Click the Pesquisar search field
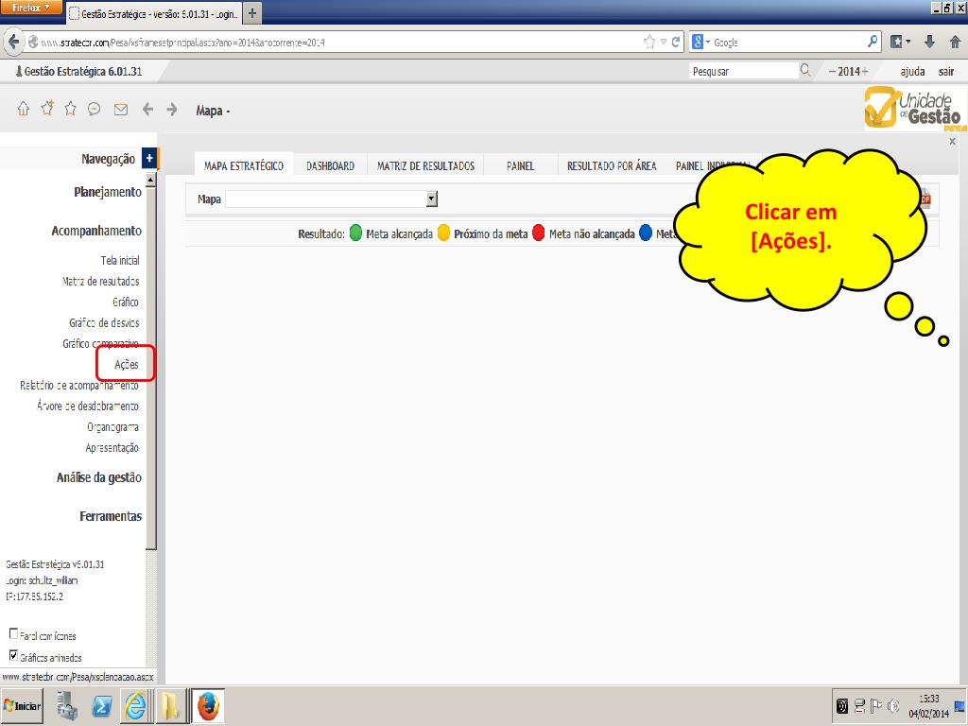The width and height of the screenshot is (968, 726). [x=743, y=71]
